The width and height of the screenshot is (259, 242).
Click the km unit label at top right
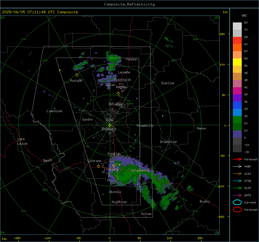tap(225, 12)
